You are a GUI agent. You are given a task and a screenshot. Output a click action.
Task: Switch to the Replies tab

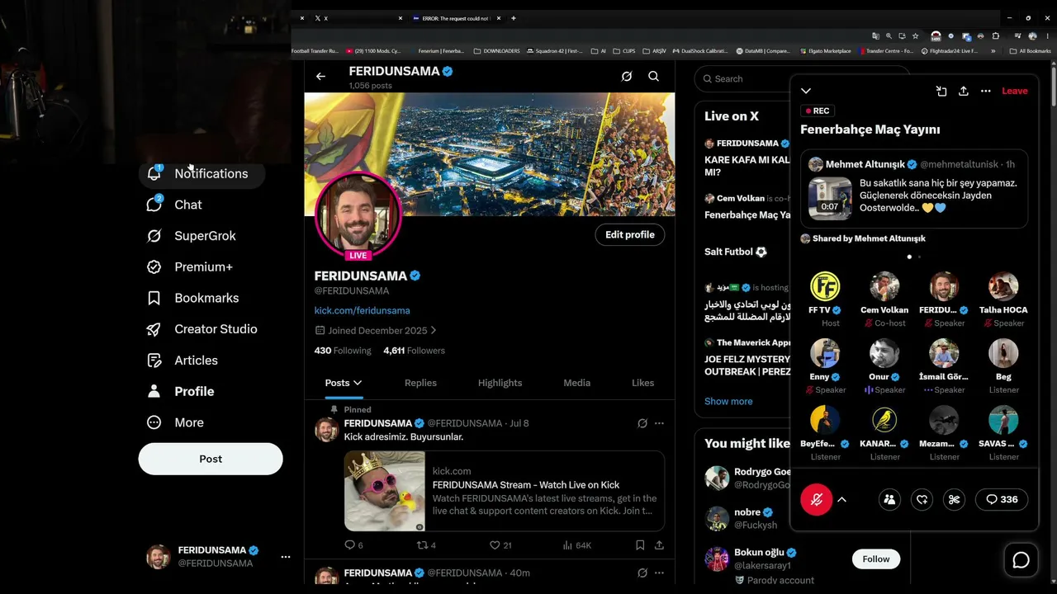click(x=420, y=383)
